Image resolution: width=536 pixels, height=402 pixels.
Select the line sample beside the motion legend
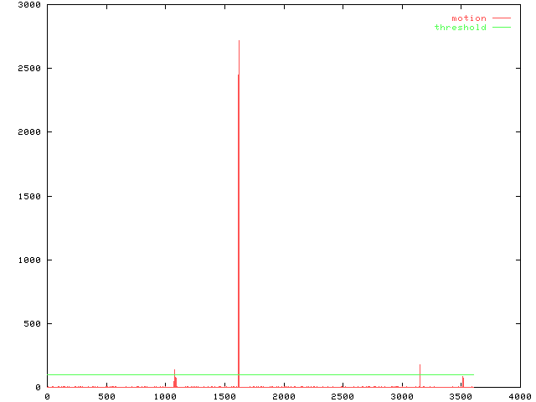[x=501, y=18]
